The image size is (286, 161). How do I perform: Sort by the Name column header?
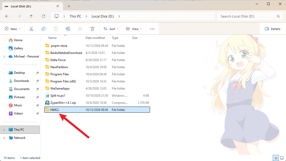pos(52,38)
